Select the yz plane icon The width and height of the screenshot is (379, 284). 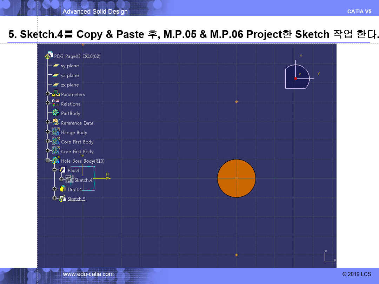55,75
